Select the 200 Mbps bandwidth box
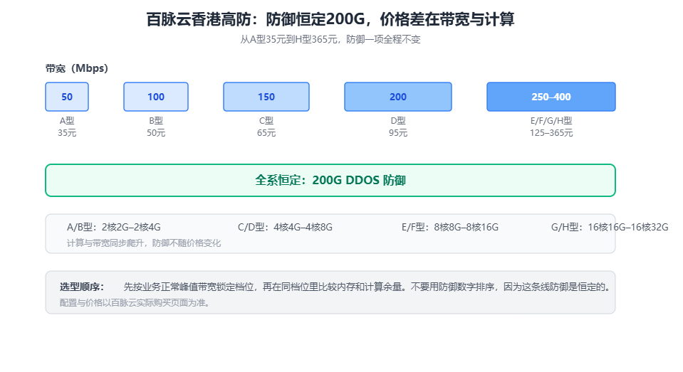The width and height of the screenshot is (683, 372). tap(397, 97)
